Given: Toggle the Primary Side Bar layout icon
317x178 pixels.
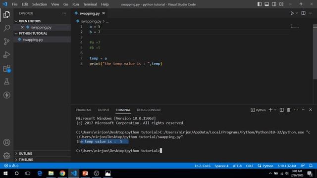Looking at the screenshot, I should tap(260, 4).
